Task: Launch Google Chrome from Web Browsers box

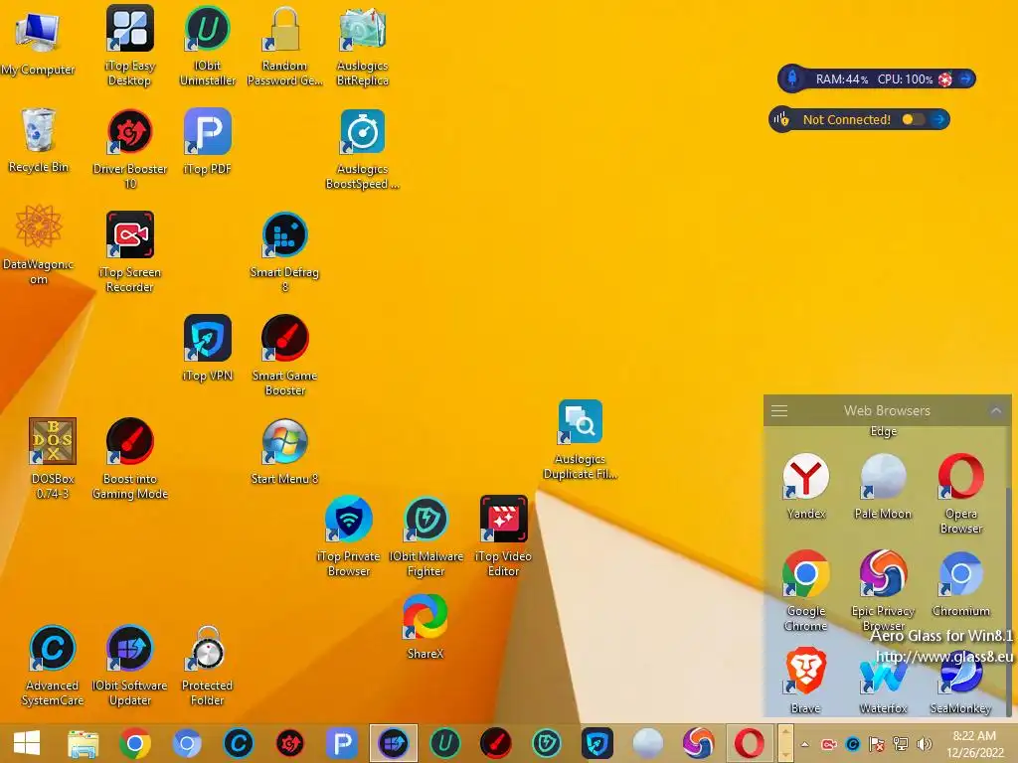Action: (x=805, y=590)
